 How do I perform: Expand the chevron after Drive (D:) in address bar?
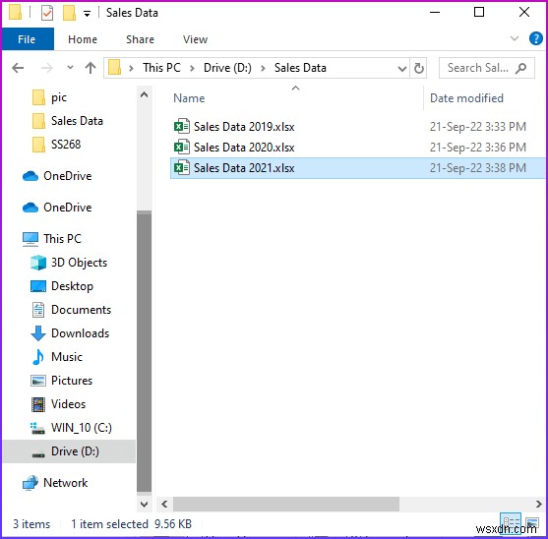pyautogui.click(x=263, y=68)
